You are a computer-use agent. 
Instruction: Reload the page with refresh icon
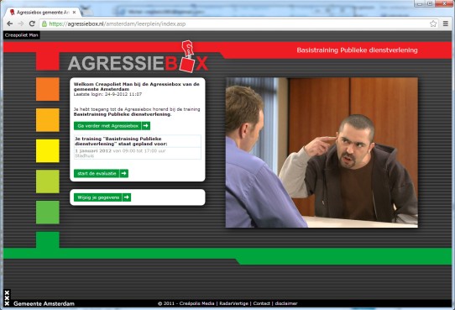coord(32,24)
